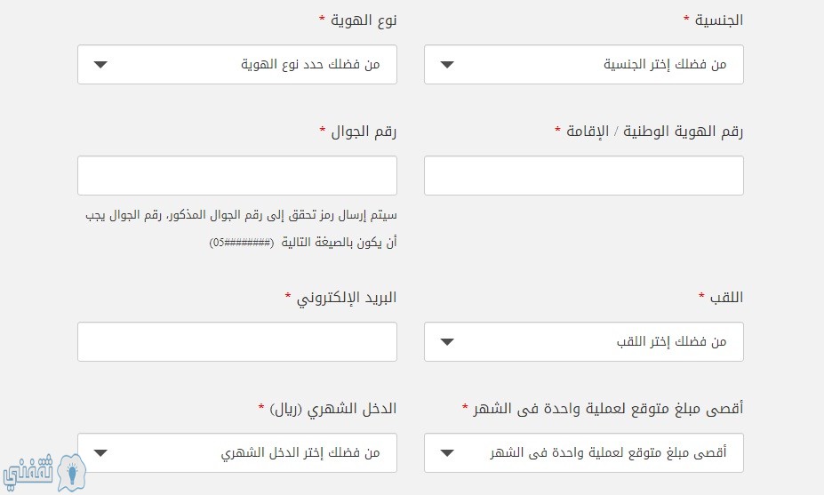
Task: Open the maximum expected monthly transaction amount dropdown
Action: 584,452
